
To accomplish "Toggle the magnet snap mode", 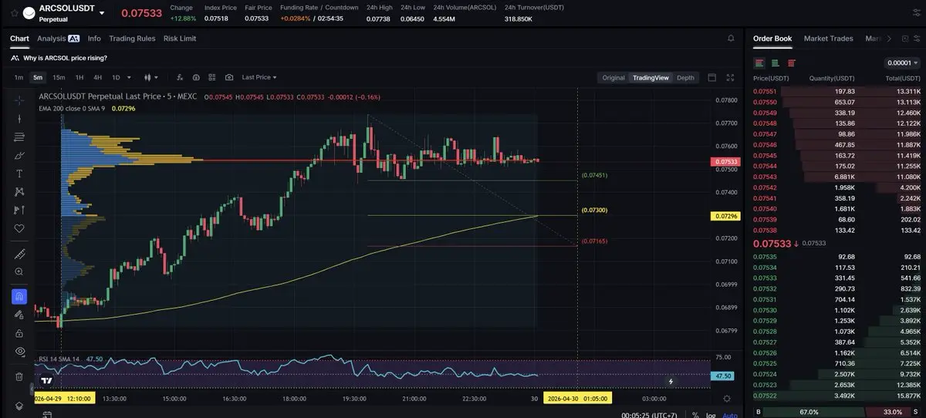I will pyautogui.click(x=19, y=296).
